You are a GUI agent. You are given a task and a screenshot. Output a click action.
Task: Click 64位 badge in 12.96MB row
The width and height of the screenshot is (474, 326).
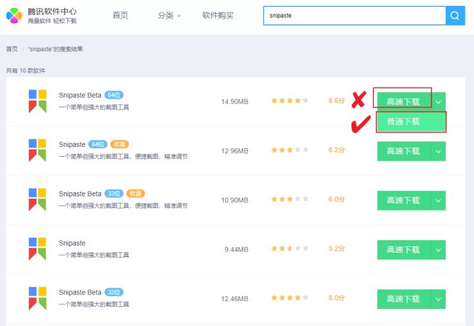click(x=97, y=144)
